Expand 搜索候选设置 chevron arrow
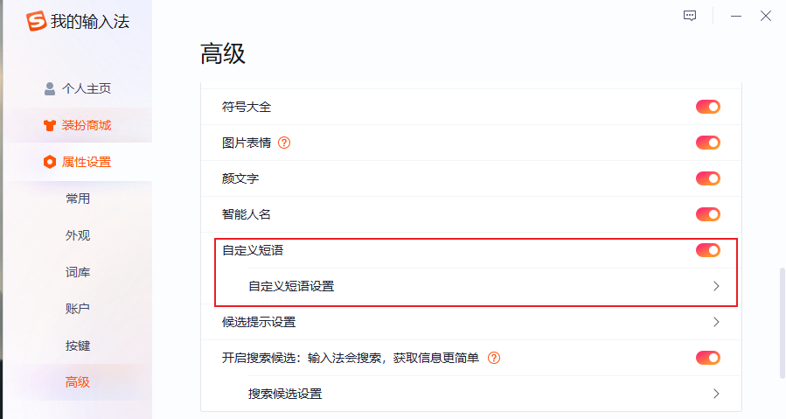 pyautogui.click(x=716, y=394)
